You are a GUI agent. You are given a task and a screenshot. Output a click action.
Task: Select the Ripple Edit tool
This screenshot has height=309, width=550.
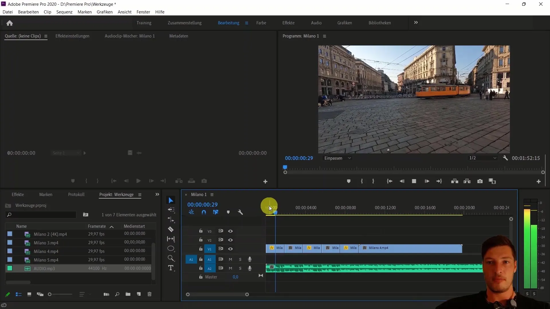tap(171, 219)
